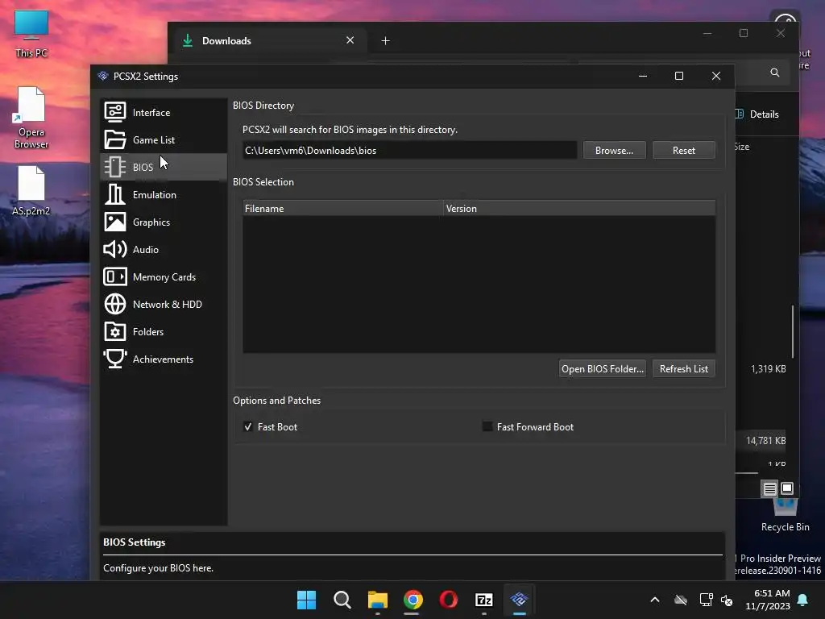Viewport: 825px width, 619px height.
Task: Launch Opera from taskbar
Action: tap(448, 600)
